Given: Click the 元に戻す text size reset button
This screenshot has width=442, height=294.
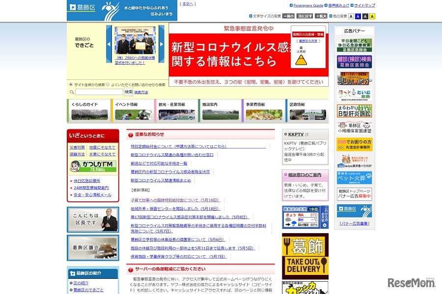Looking at the screenshot, I should pos(304,16).
